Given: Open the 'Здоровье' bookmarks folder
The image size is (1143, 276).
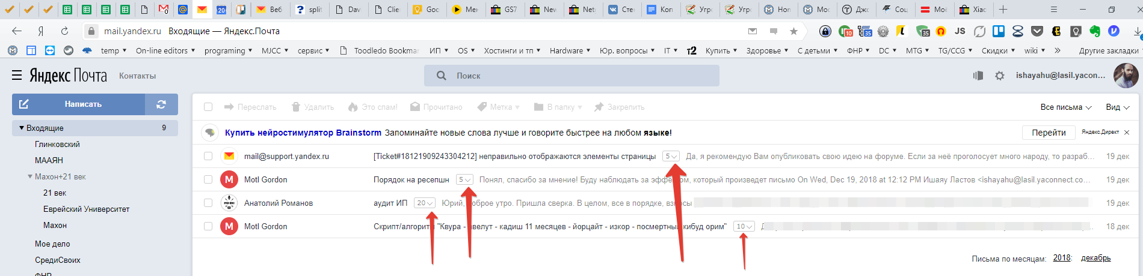Looking at the screenshot, I should coord(767,51).
